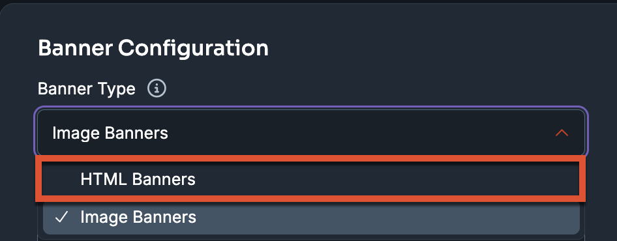
Task: Click the Banner Type combo box
Action: point(311,133)
